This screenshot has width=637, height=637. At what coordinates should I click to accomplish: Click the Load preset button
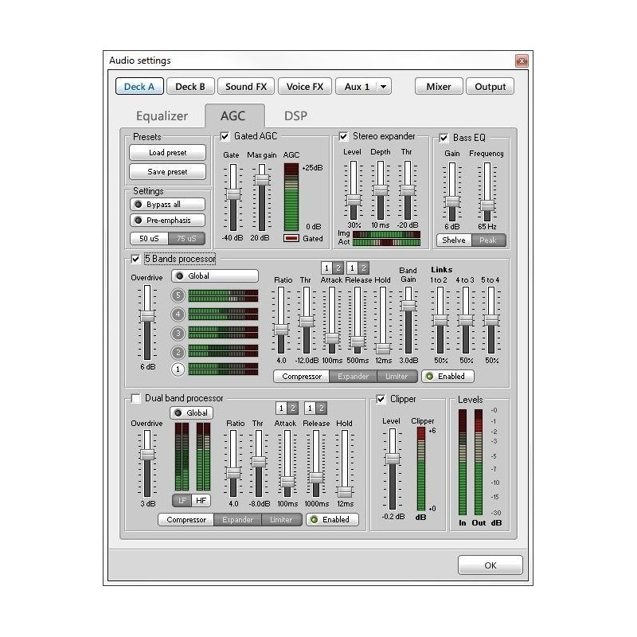167,152
